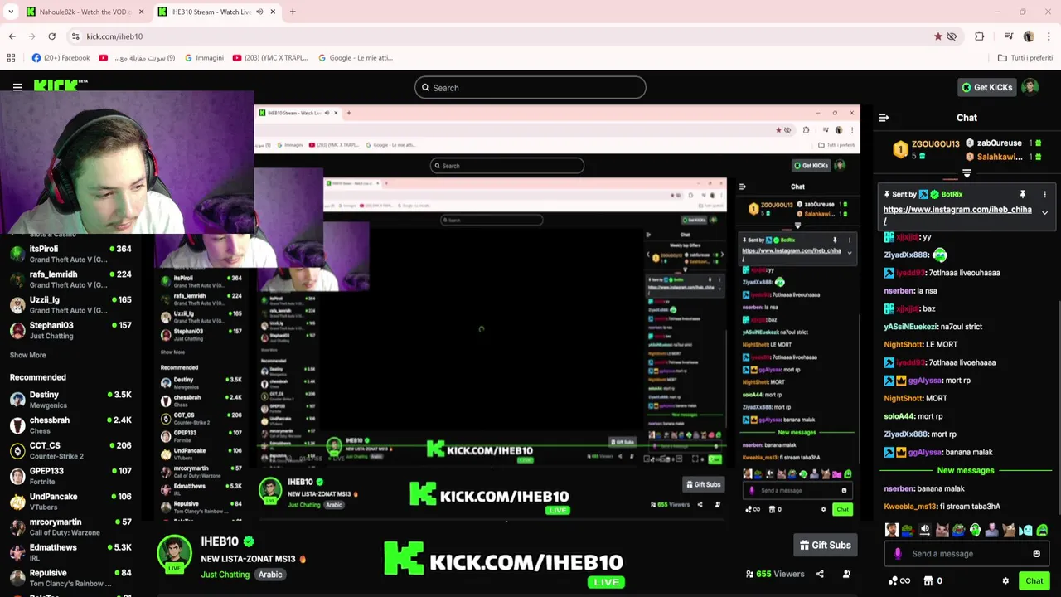The height and width of the screenshot is (597, 1061).
Task: Open Edmatthews recommended channel
Action: point(71,552)
